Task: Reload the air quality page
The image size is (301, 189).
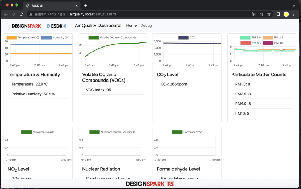Action: (21, 14)
